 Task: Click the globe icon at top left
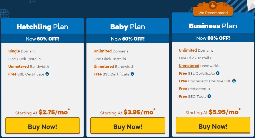(4, 14)
